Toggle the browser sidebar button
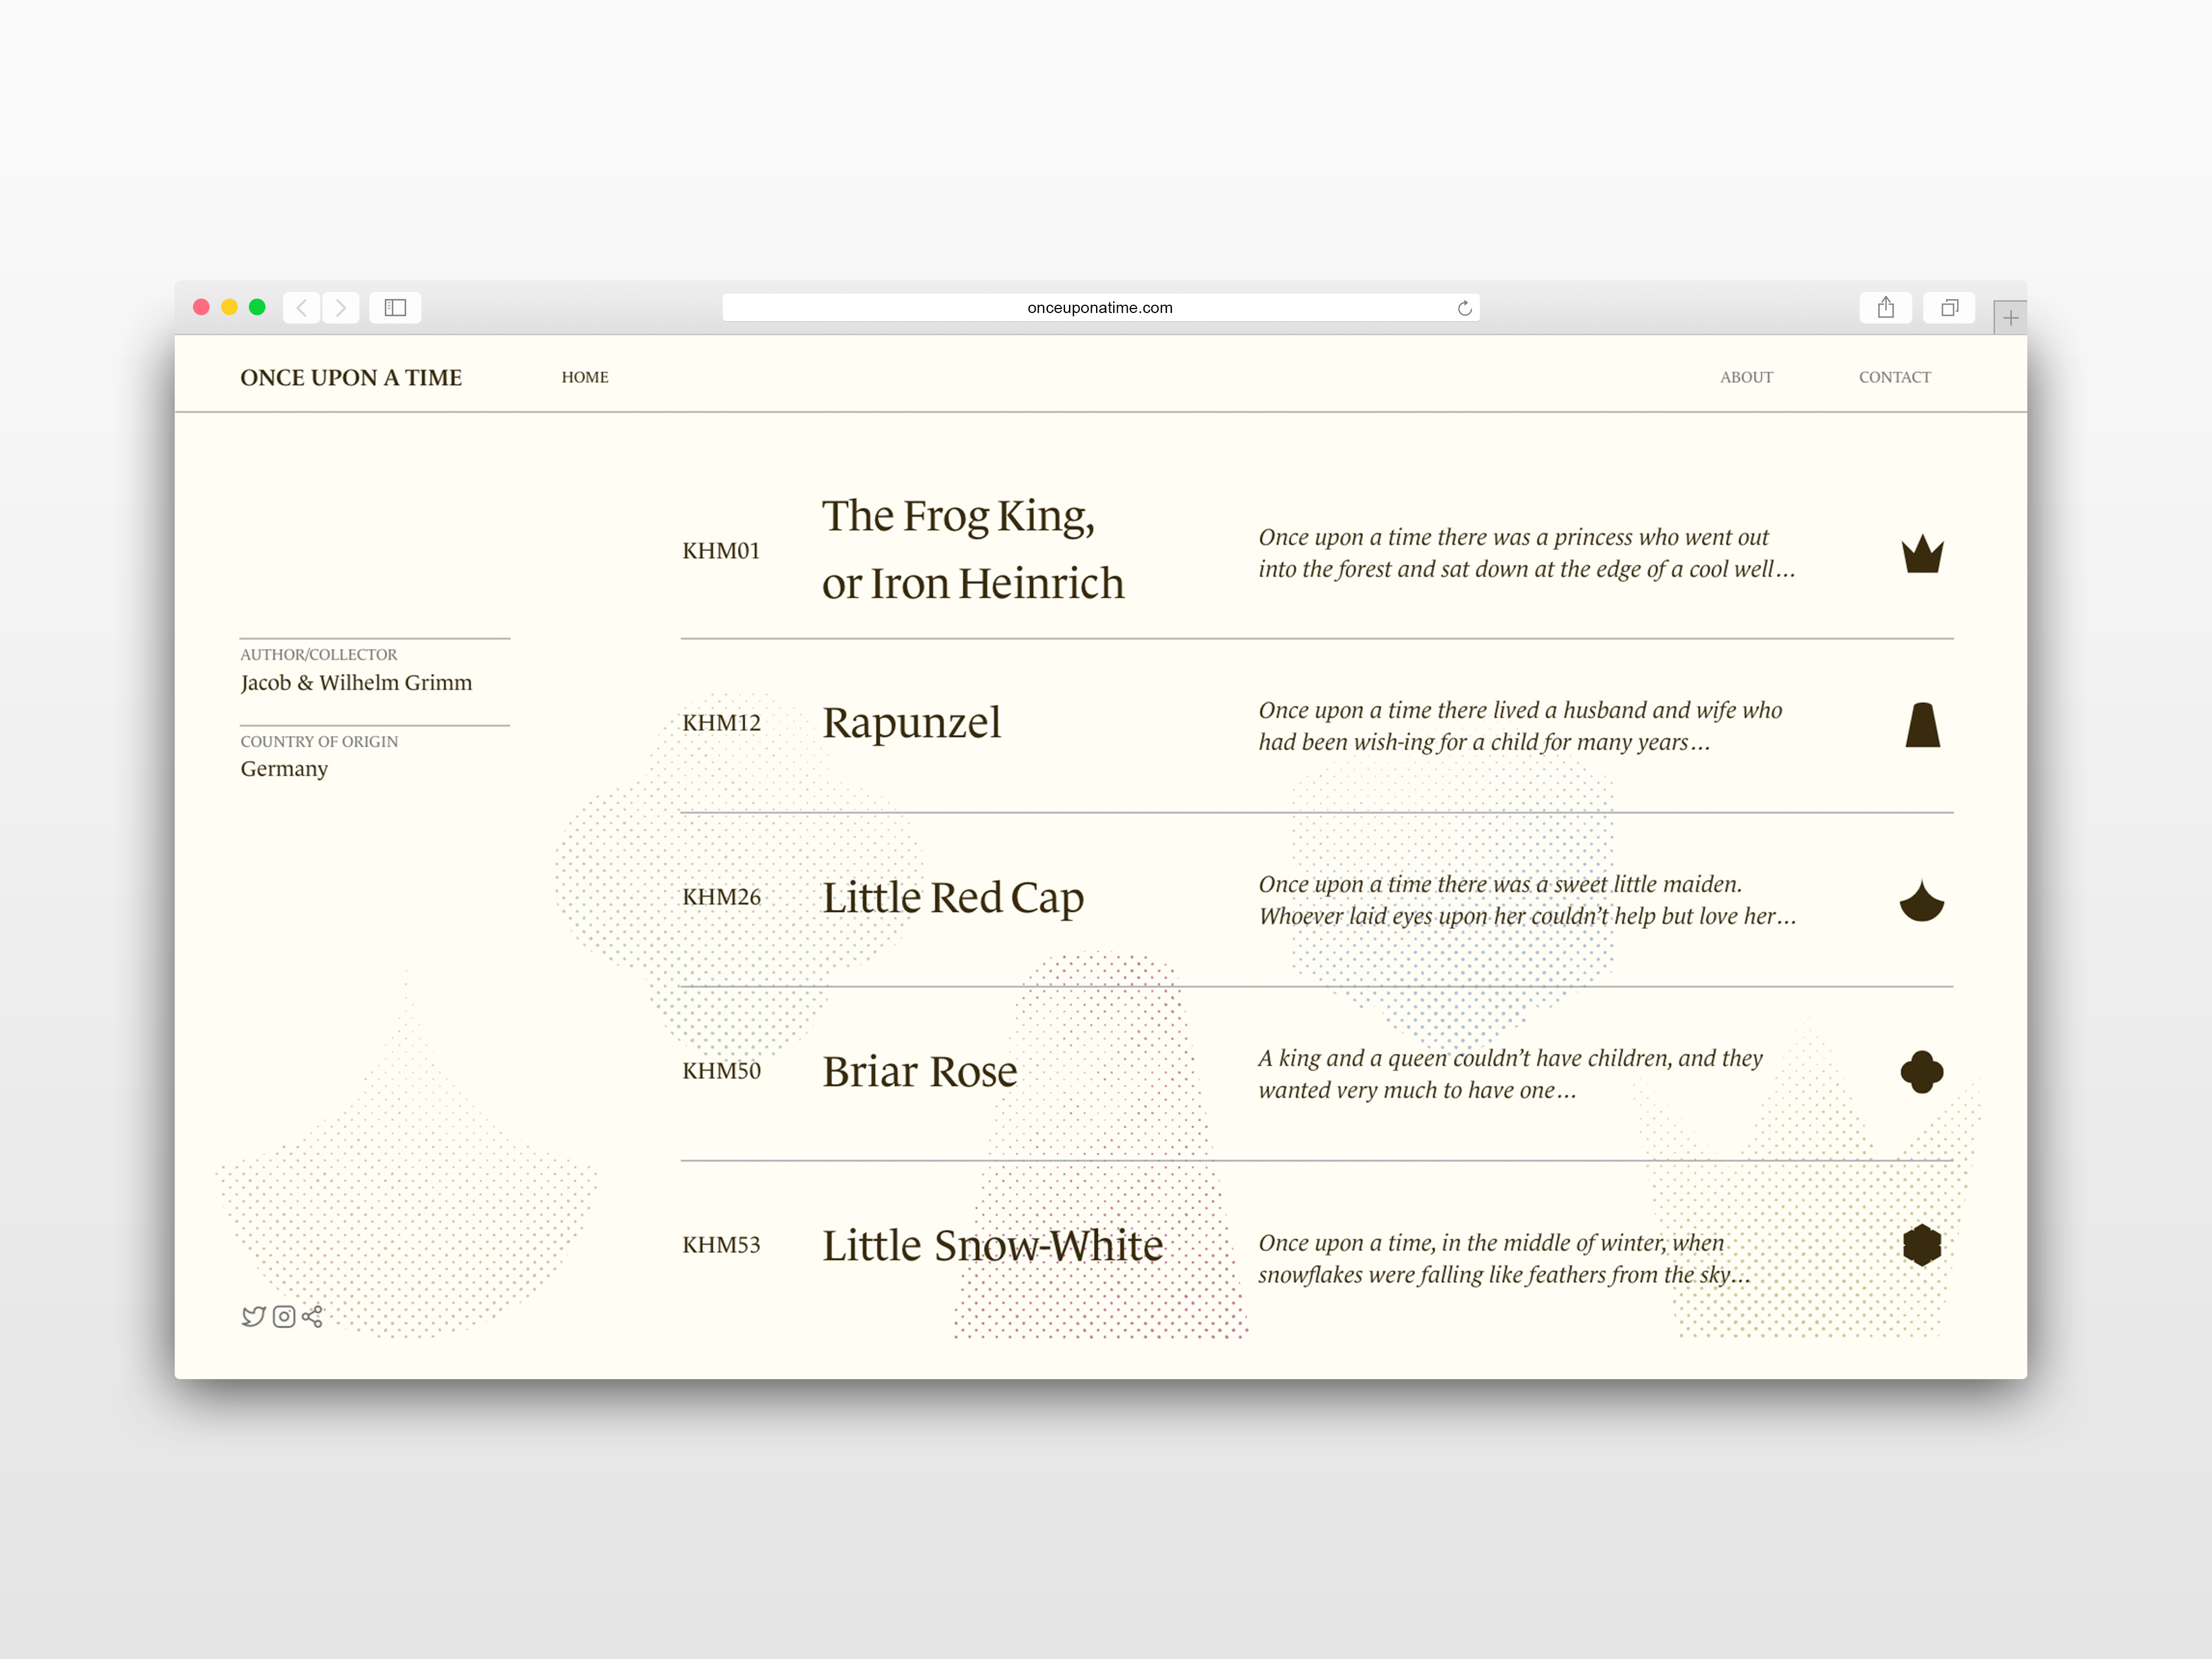The height and width of the screenshot is (1659, 2212). tap(395, 307)
